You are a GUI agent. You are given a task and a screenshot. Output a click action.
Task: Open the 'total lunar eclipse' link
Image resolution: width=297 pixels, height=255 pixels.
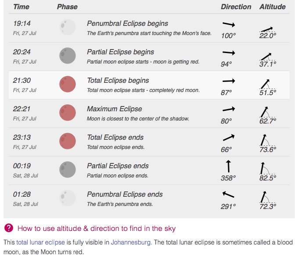[40, 242]
